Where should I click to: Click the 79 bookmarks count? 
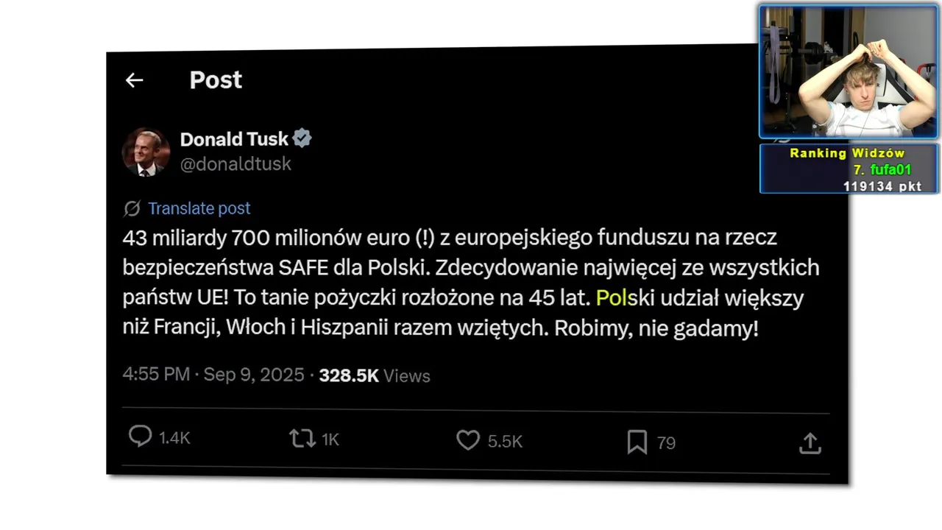[666, 443]
